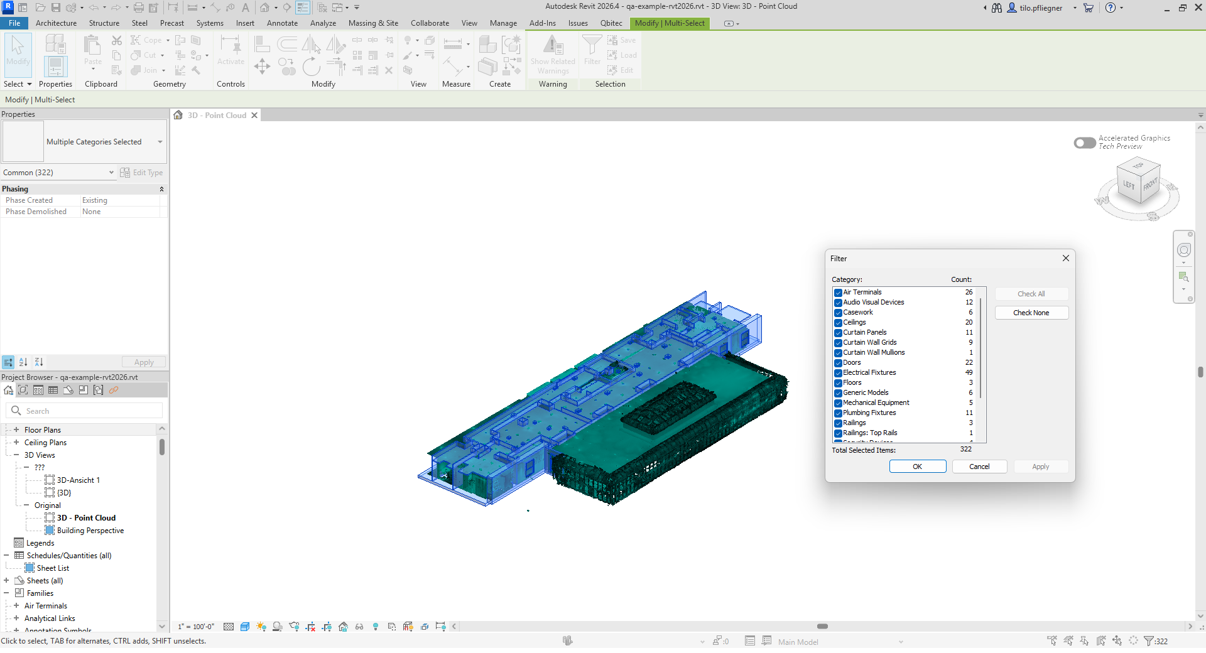Toggle Accelerated Graphics Tech Preview switch
Image resolution: width=1206 pixels, height=653 pixels.
click(1085, 143)
